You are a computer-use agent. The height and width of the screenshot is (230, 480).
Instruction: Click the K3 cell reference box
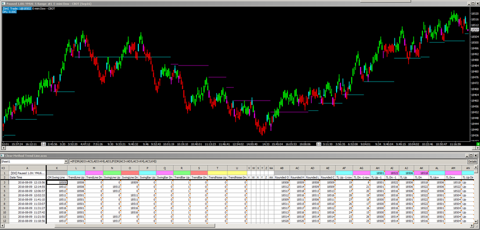3,168
